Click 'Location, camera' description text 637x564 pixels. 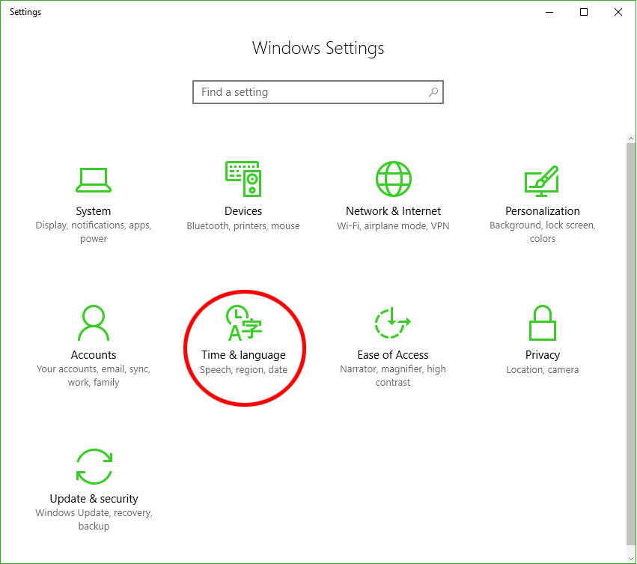pyautogui.click(x=543, y=370)
